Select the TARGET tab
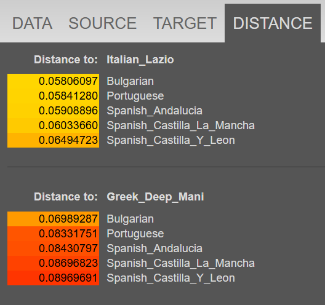325x305 pixels. pos(185,23)
